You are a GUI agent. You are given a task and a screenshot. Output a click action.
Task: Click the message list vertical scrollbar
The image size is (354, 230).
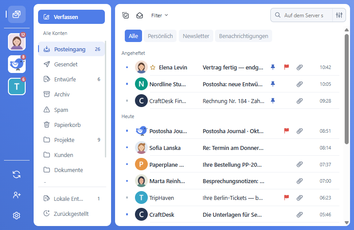click(x=347, y=89)
